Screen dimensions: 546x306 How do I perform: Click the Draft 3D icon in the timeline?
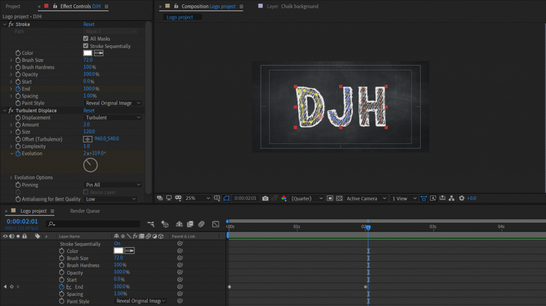click(x=165, y=224)
